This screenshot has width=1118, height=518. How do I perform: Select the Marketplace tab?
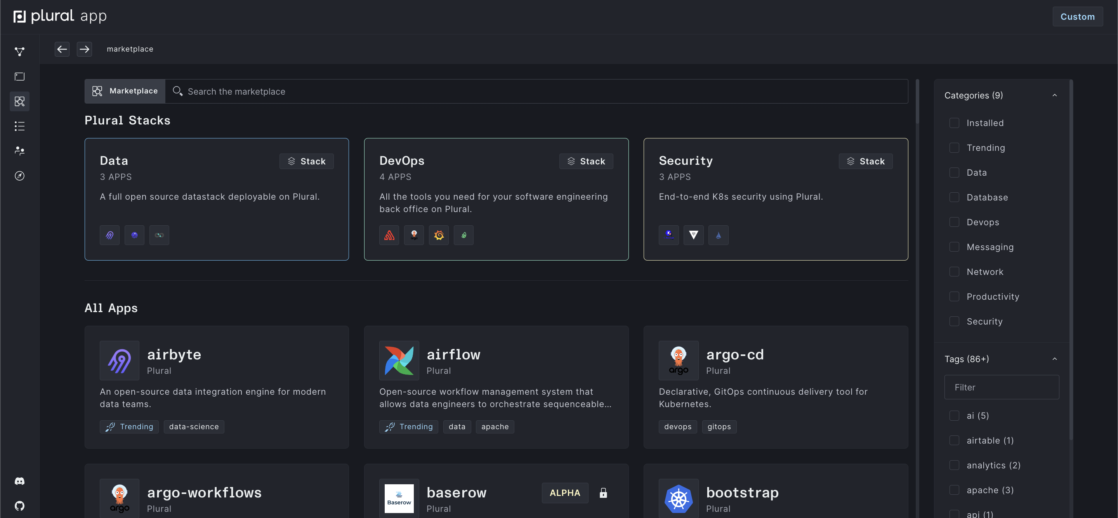(125, 91)
